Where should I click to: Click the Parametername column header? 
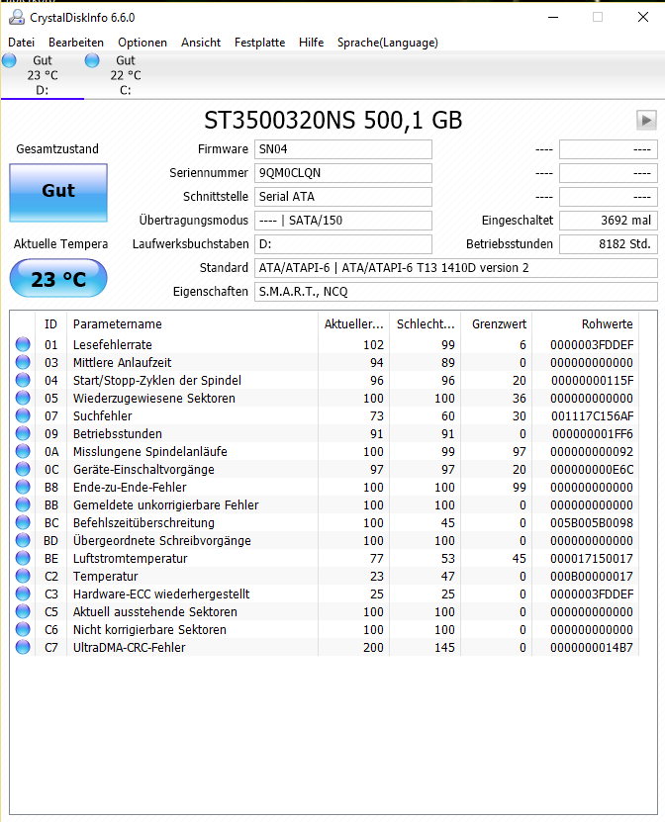tap(192, 324)
